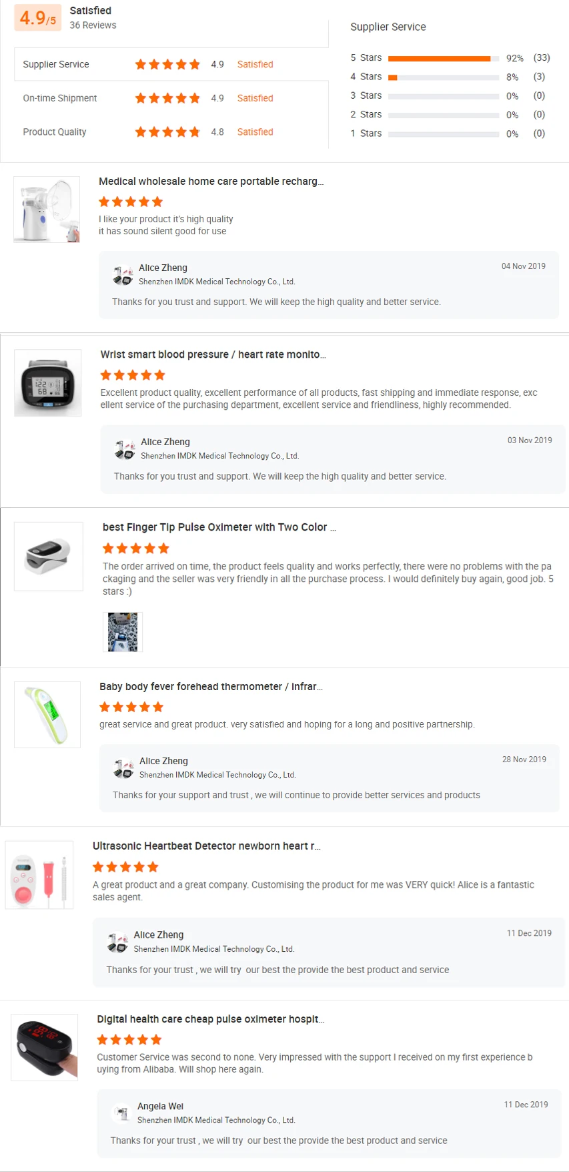Click the nebulizer review's five-star rating

[x=131, y=202]
